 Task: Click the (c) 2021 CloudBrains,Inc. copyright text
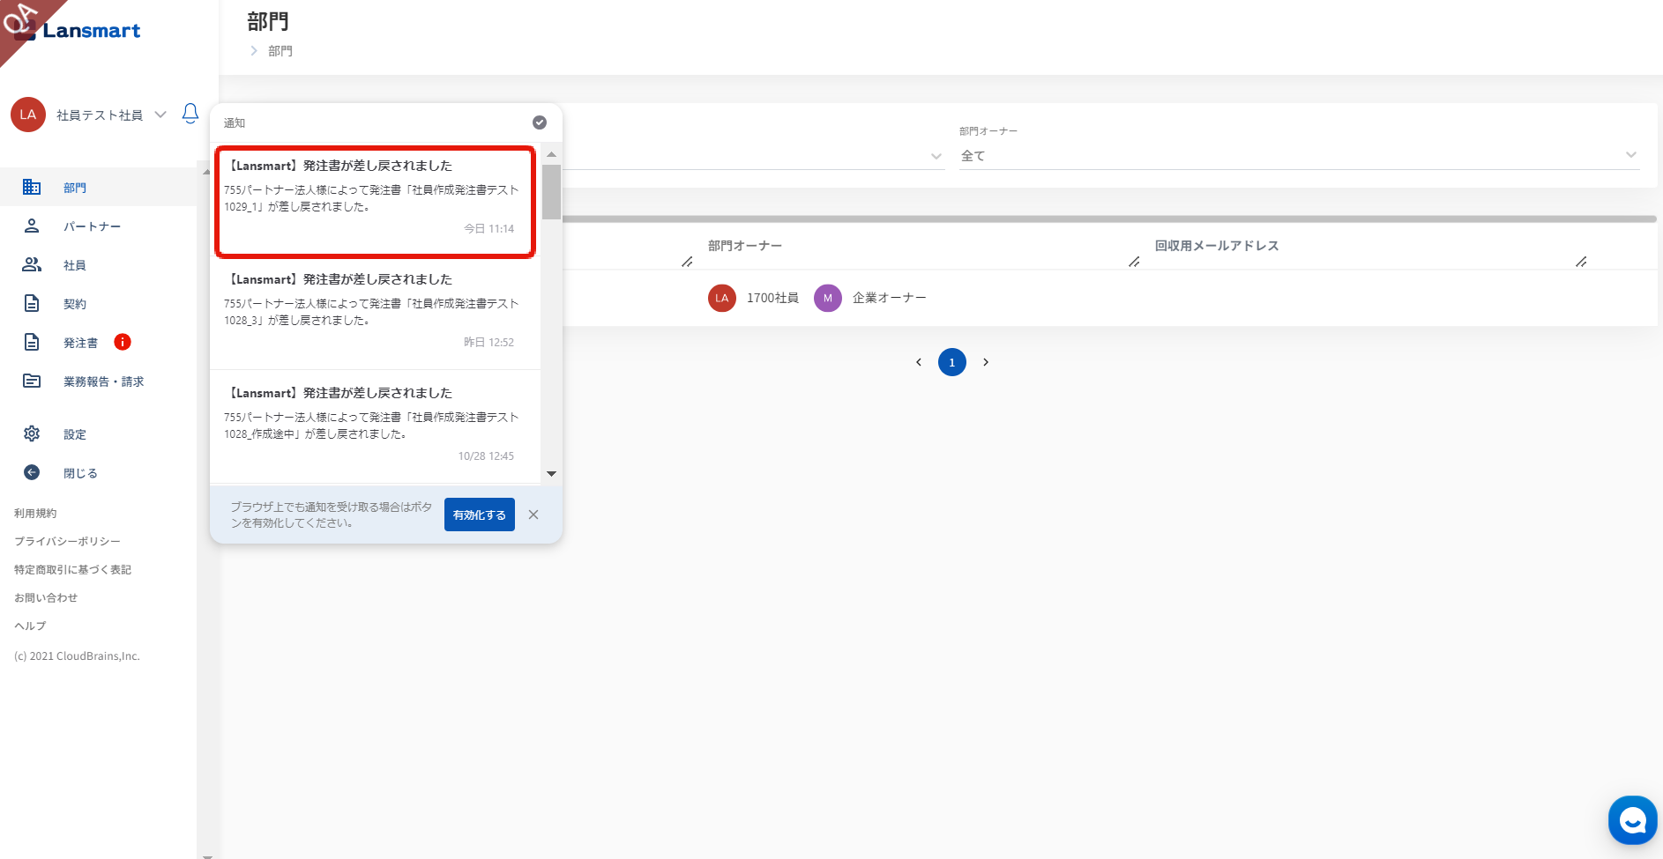point(77,655)
